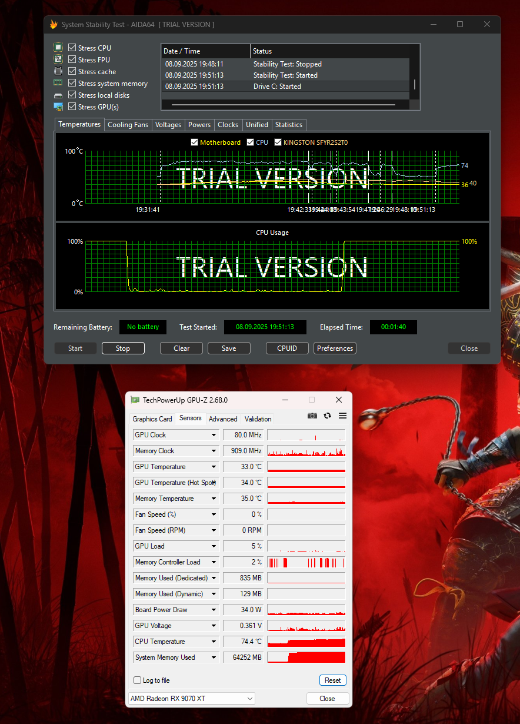Click the Close button in GPU-Z
Viewport: 520px width, 724px height.
point(328,699)
